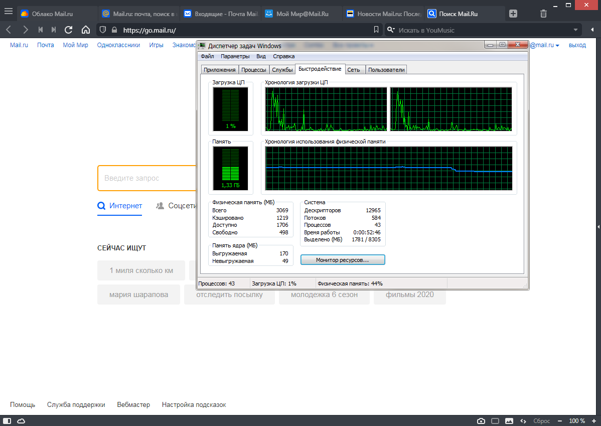
Task: Switch to the Мой Мир@Mail.Ru browser tab
Action: (303, 14)
